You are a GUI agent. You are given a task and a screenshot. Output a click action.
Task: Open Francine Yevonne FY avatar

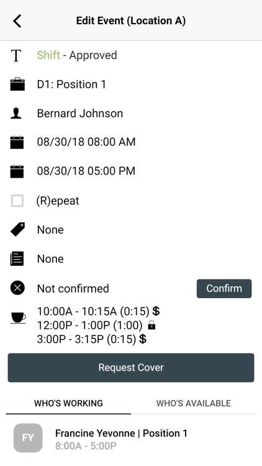(28, 438)
